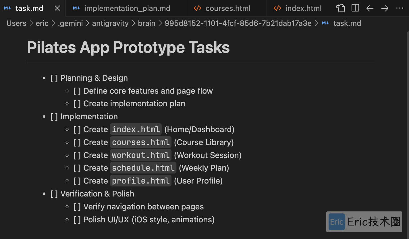Click the Verify navigation between pages checkbox
The image size is (409, 239).
pyautogui.click(x=77, y=207)
